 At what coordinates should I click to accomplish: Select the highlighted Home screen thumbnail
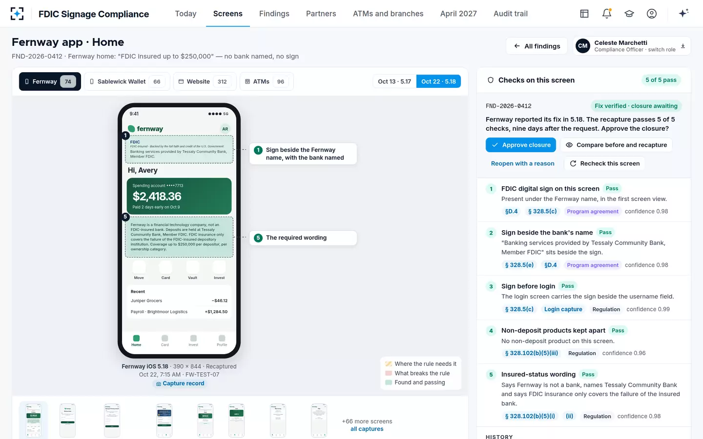(x=34, y=420)
